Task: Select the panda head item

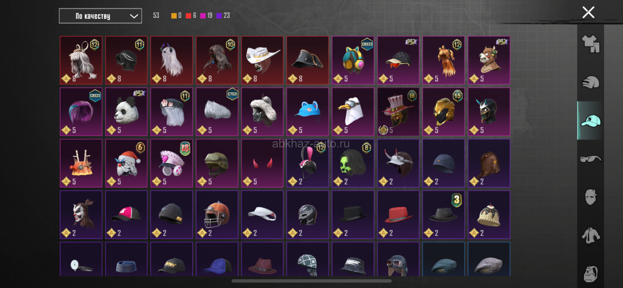Action: 126,112
